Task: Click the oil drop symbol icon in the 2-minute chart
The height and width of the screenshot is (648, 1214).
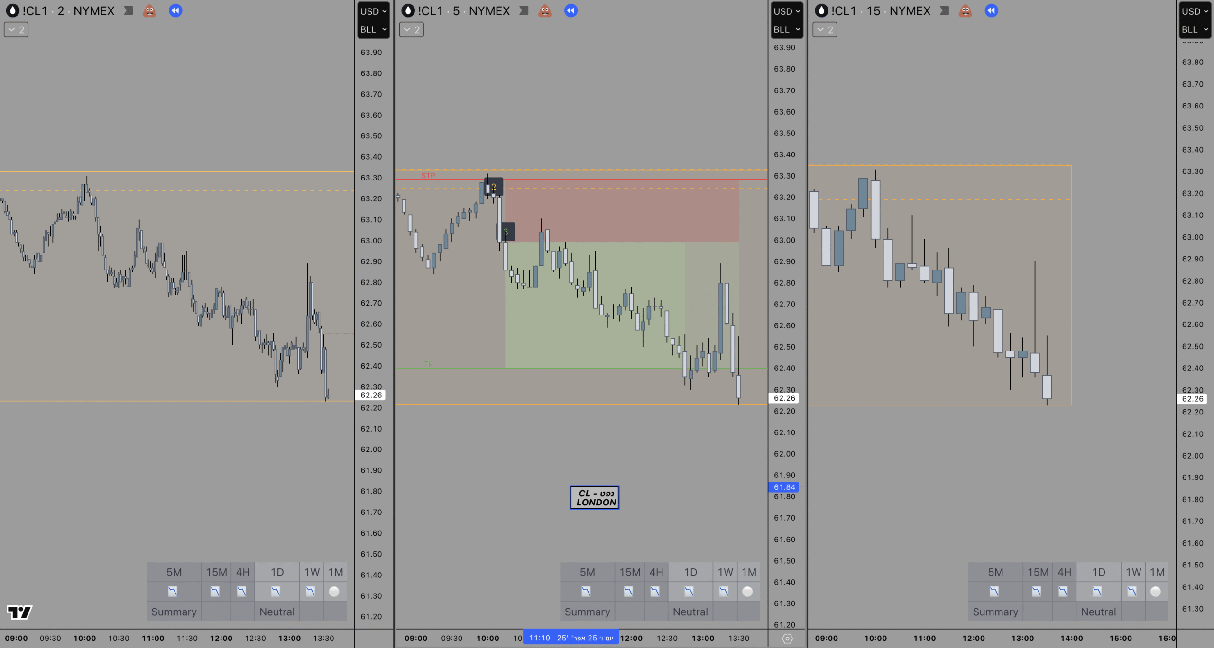Action: click(12, 10)
